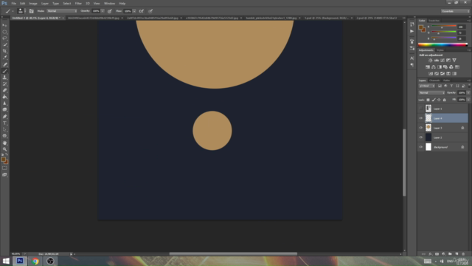
Task: Open the Essentials workspace dropdown
Action: [x=455, y=11]
